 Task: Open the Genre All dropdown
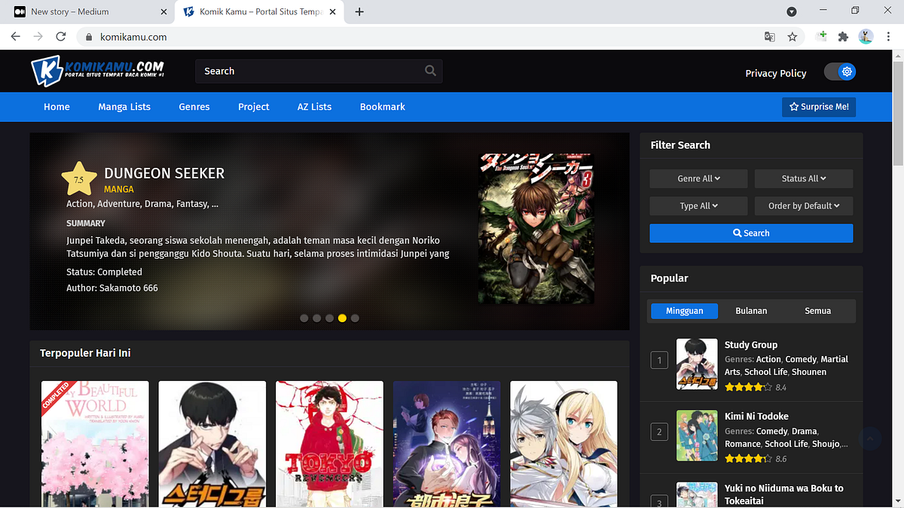pos(698,178)
